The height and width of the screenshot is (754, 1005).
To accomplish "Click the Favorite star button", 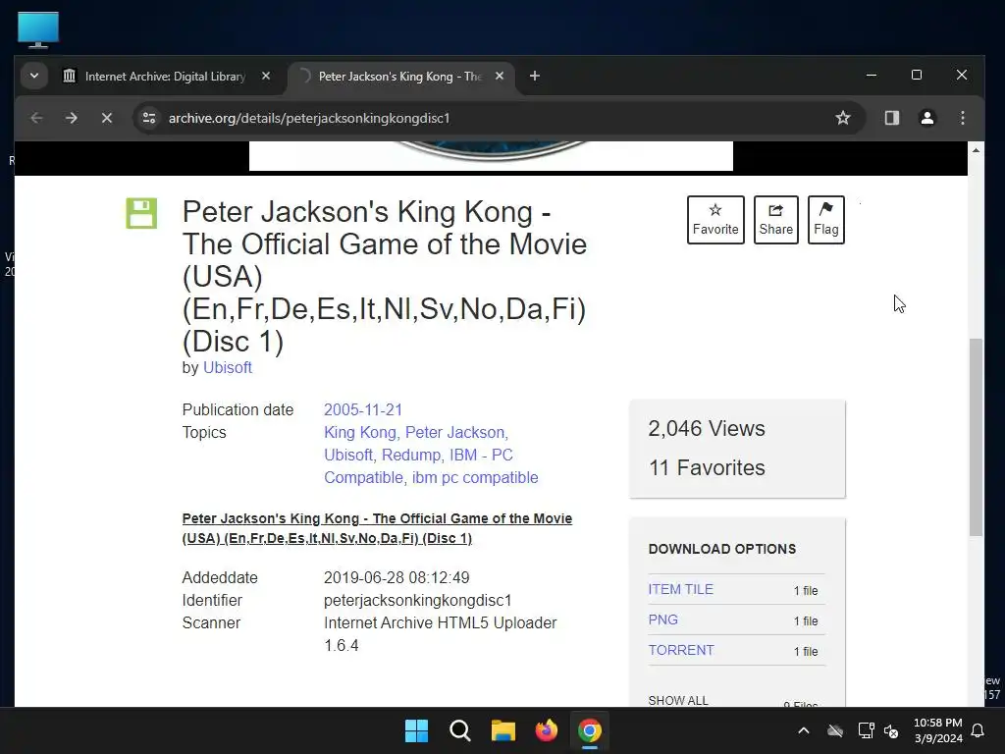I will (x=715, y=220).
